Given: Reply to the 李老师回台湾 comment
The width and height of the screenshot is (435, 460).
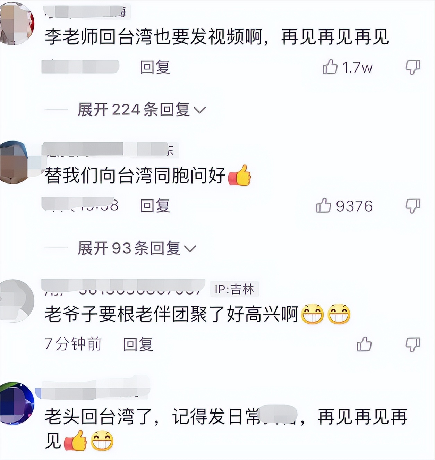Looking at the screenshot, I should pyautogui.click(x=155, y=67).
